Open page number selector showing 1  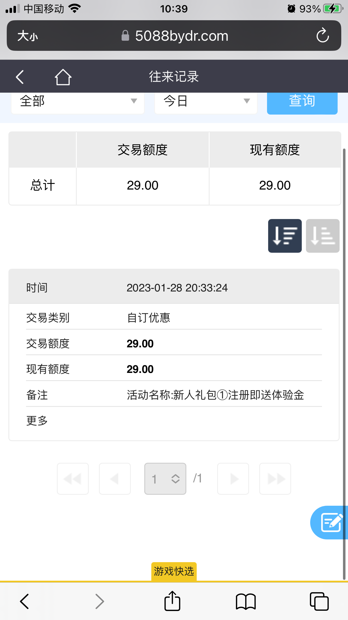[x=165, y=478]
